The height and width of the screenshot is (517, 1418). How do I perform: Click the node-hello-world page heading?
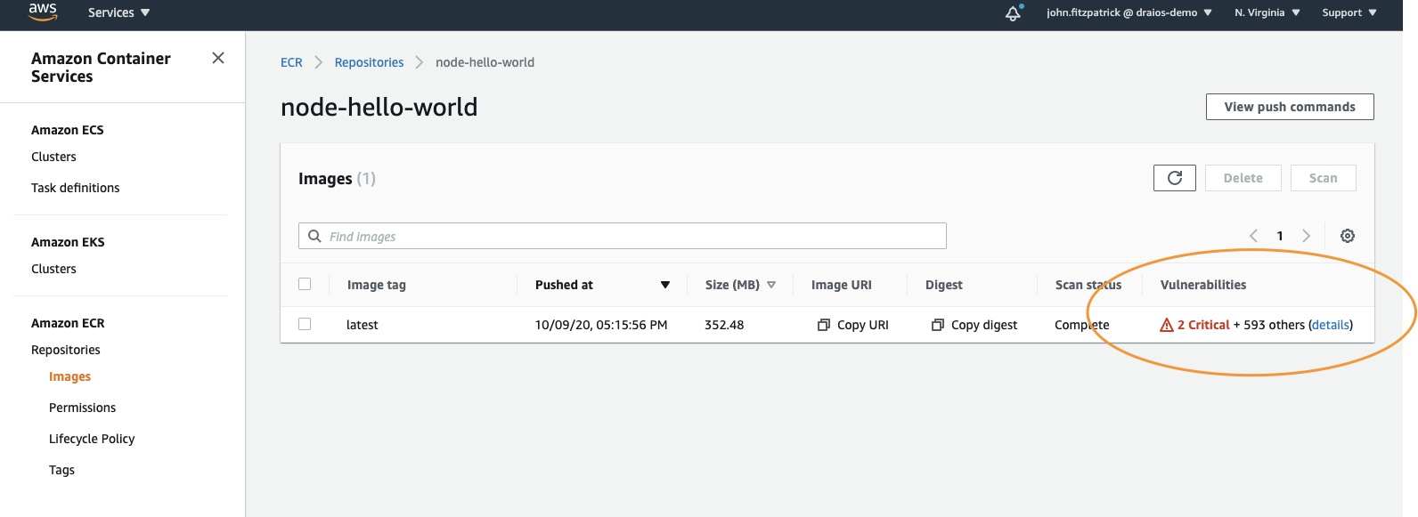pyautogui.click(x=379, y=107)
